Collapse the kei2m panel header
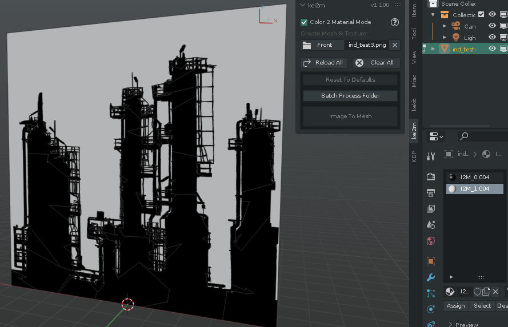This screenshot has width=508, height=327. [x=303, y=5]
